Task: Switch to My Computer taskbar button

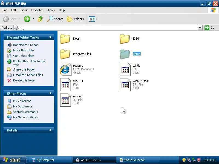Action: coord(50,160)
